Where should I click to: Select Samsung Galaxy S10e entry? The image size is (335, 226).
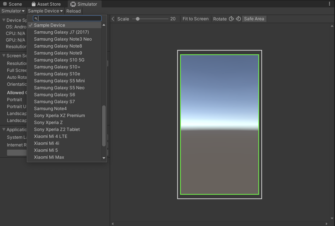(64, 74)
